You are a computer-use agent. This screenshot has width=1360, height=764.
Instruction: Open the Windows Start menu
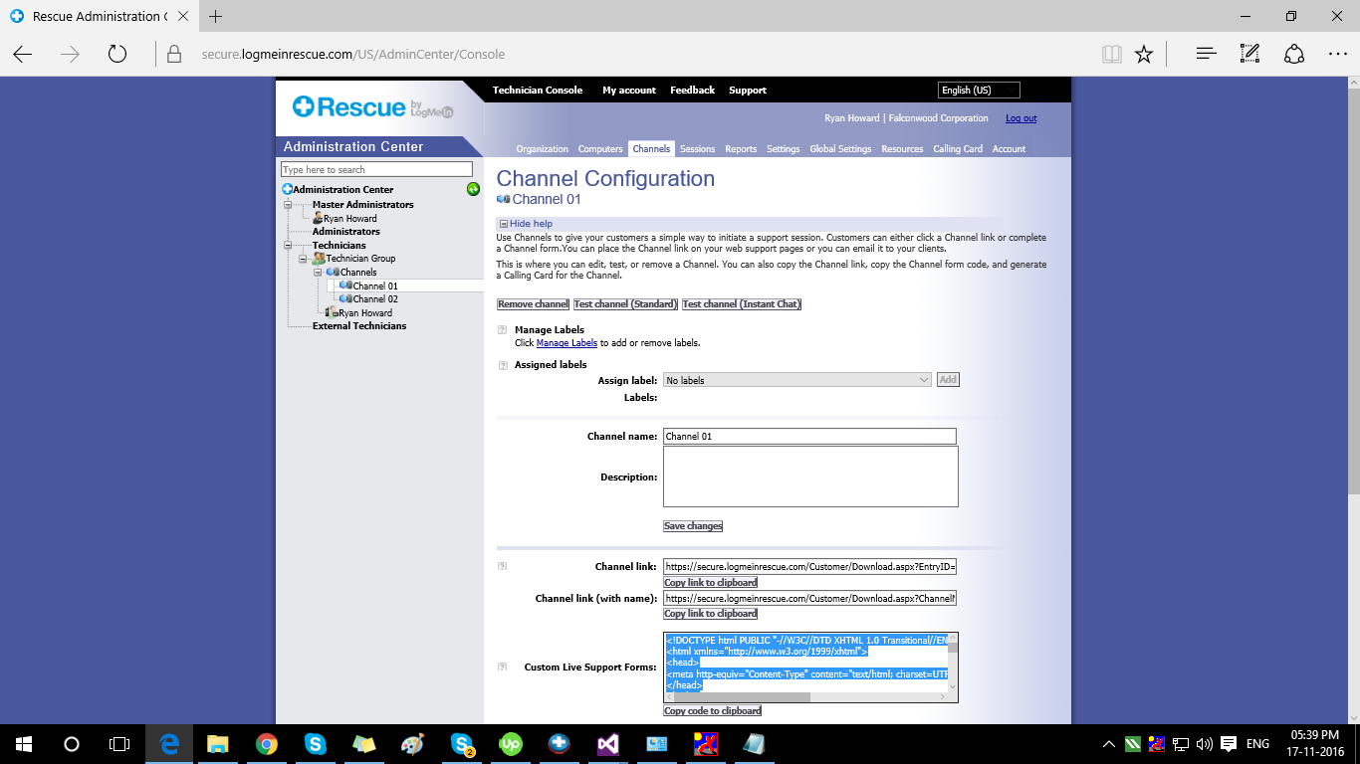(x=24, y=743)
